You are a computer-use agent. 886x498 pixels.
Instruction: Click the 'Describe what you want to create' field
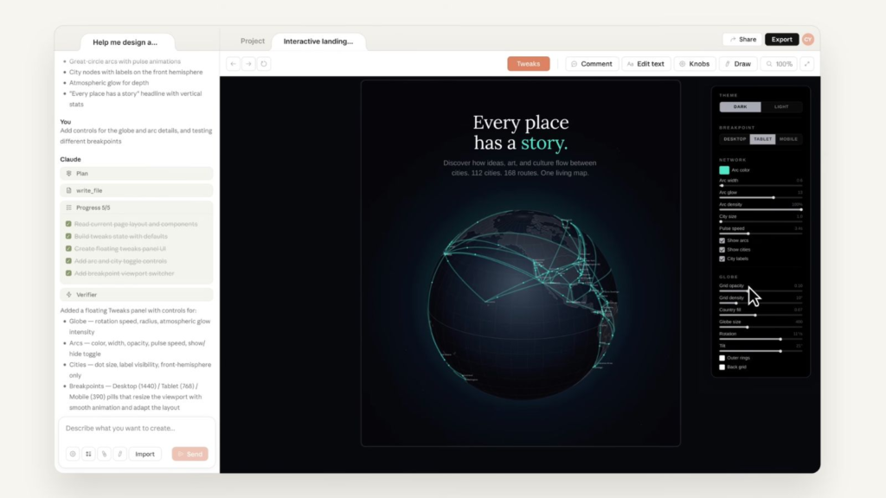[x=136, y=429]
